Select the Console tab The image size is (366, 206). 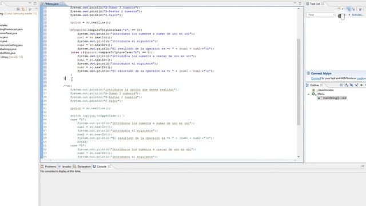(x=100, y=167)
